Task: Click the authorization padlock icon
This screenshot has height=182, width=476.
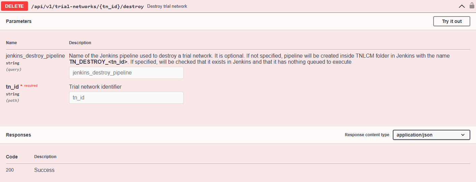Action: point(472,6)
